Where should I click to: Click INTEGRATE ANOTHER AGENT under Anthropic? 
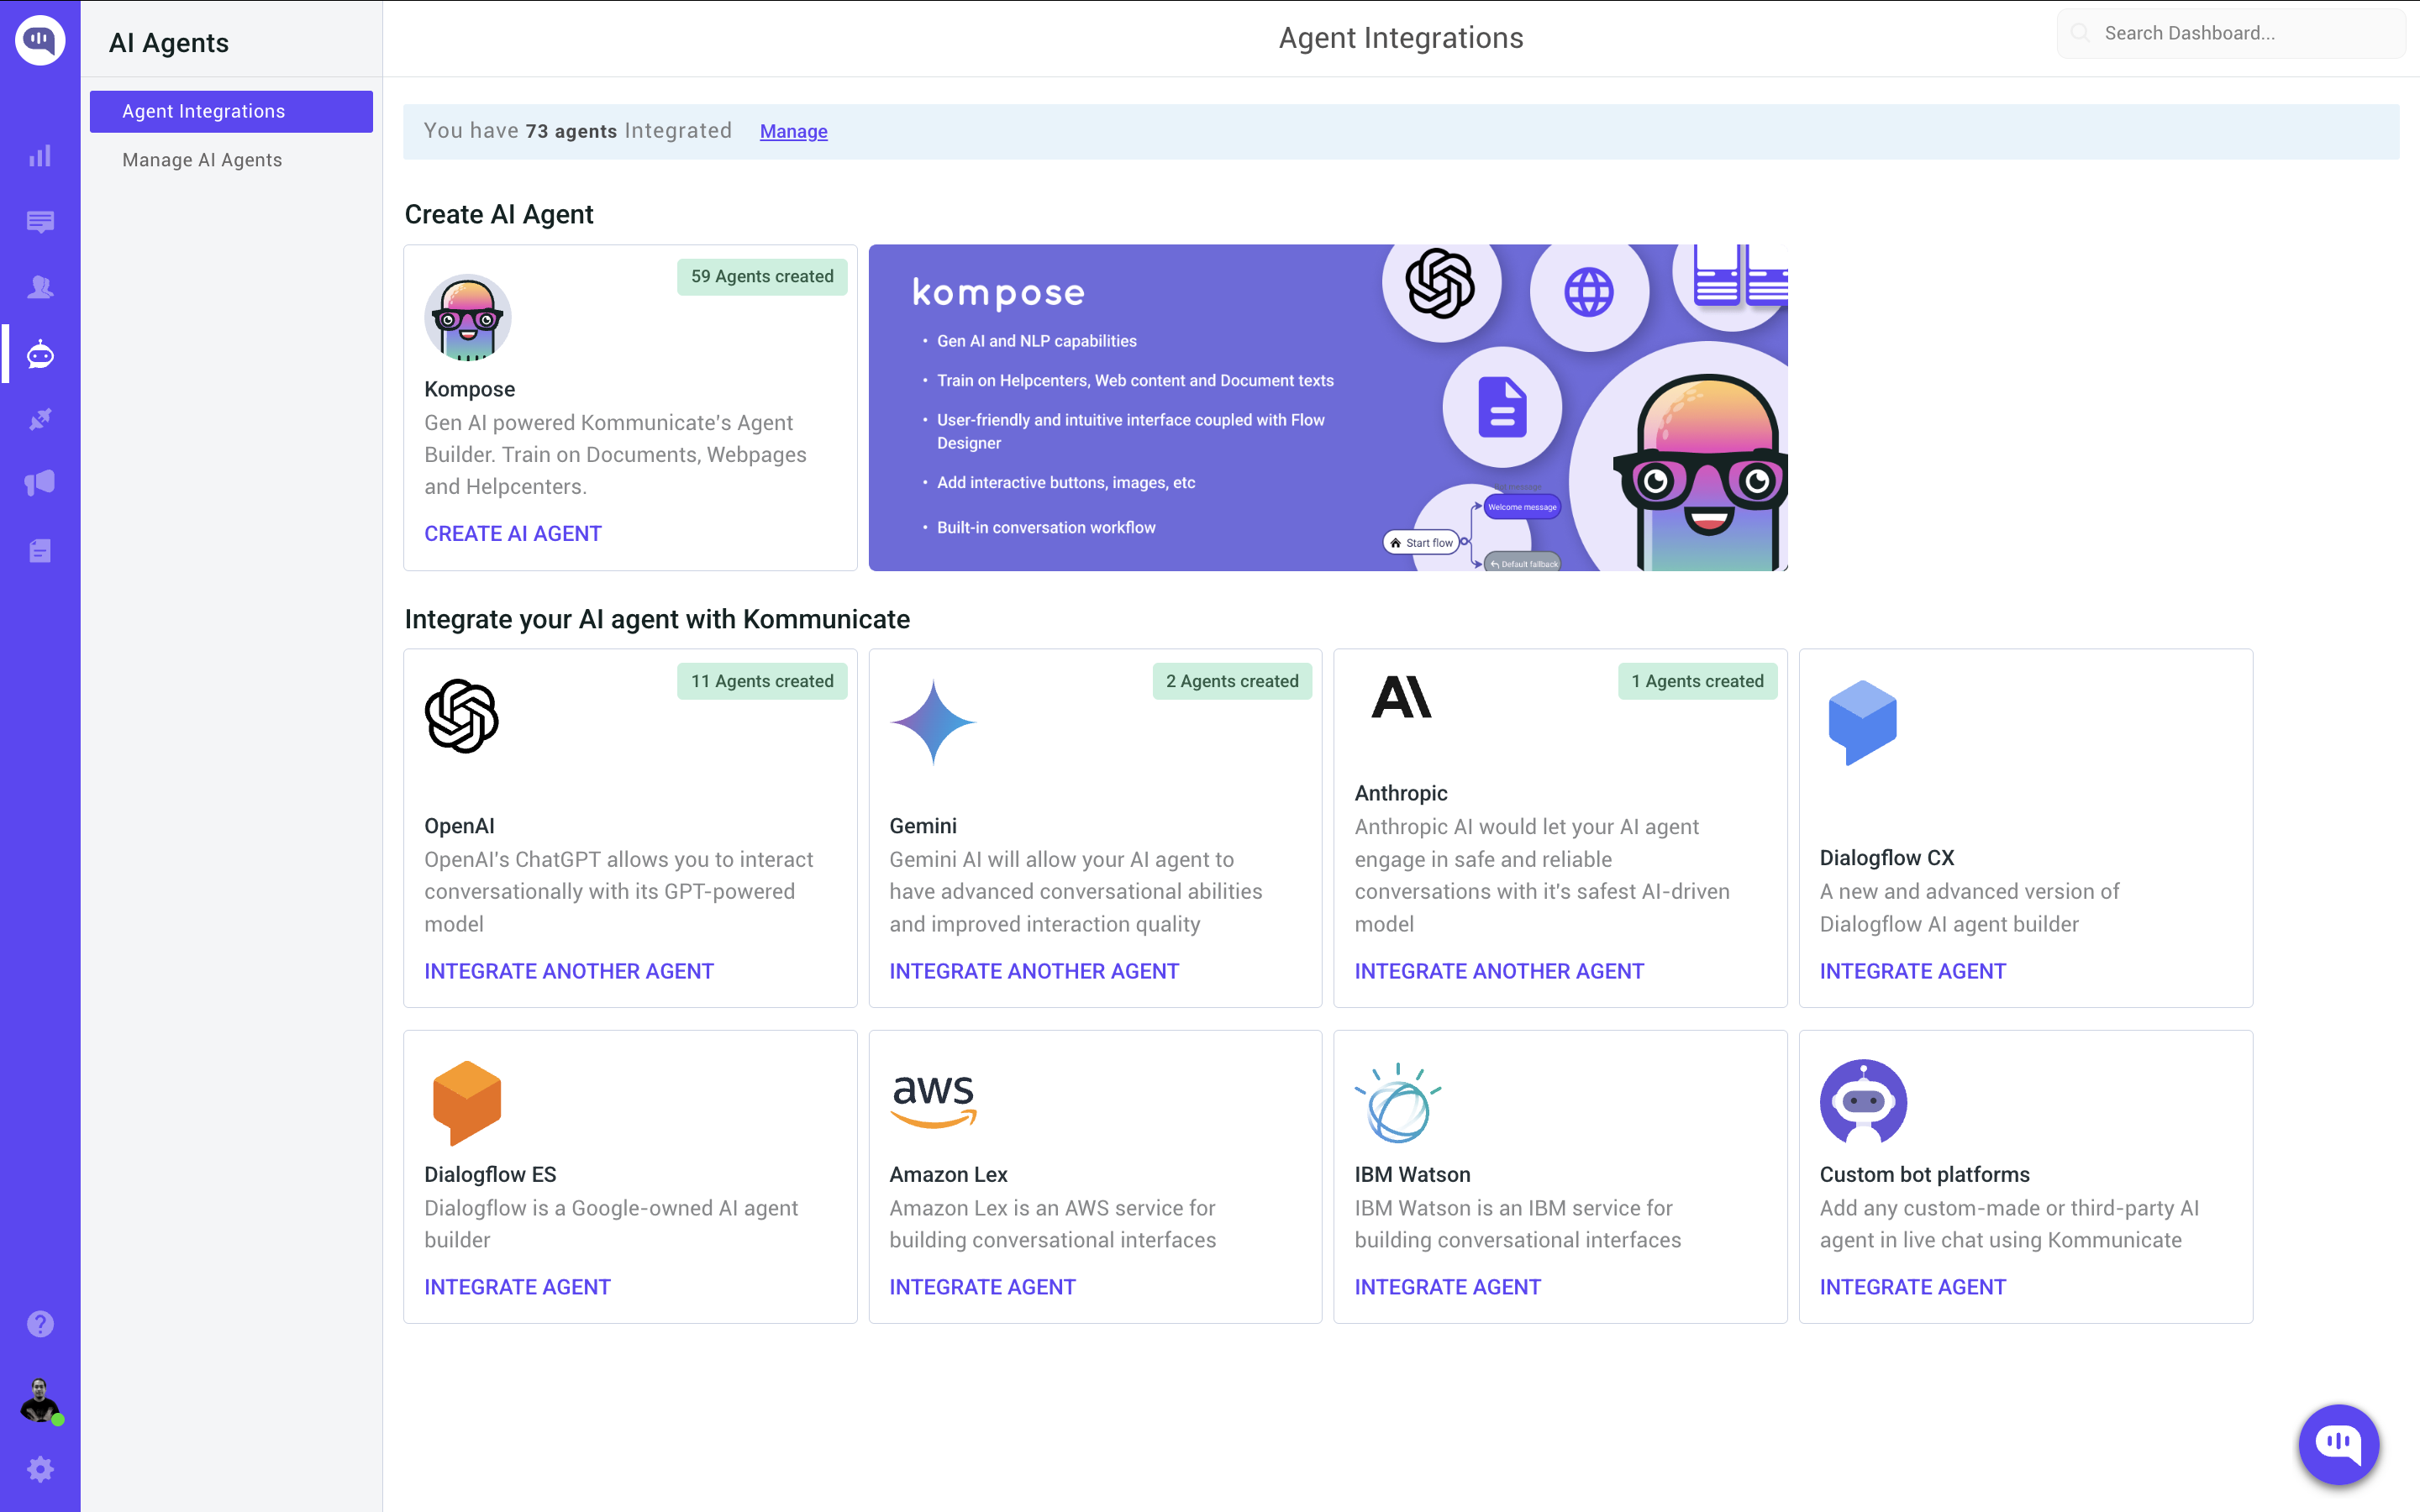tap(1499, 971)
